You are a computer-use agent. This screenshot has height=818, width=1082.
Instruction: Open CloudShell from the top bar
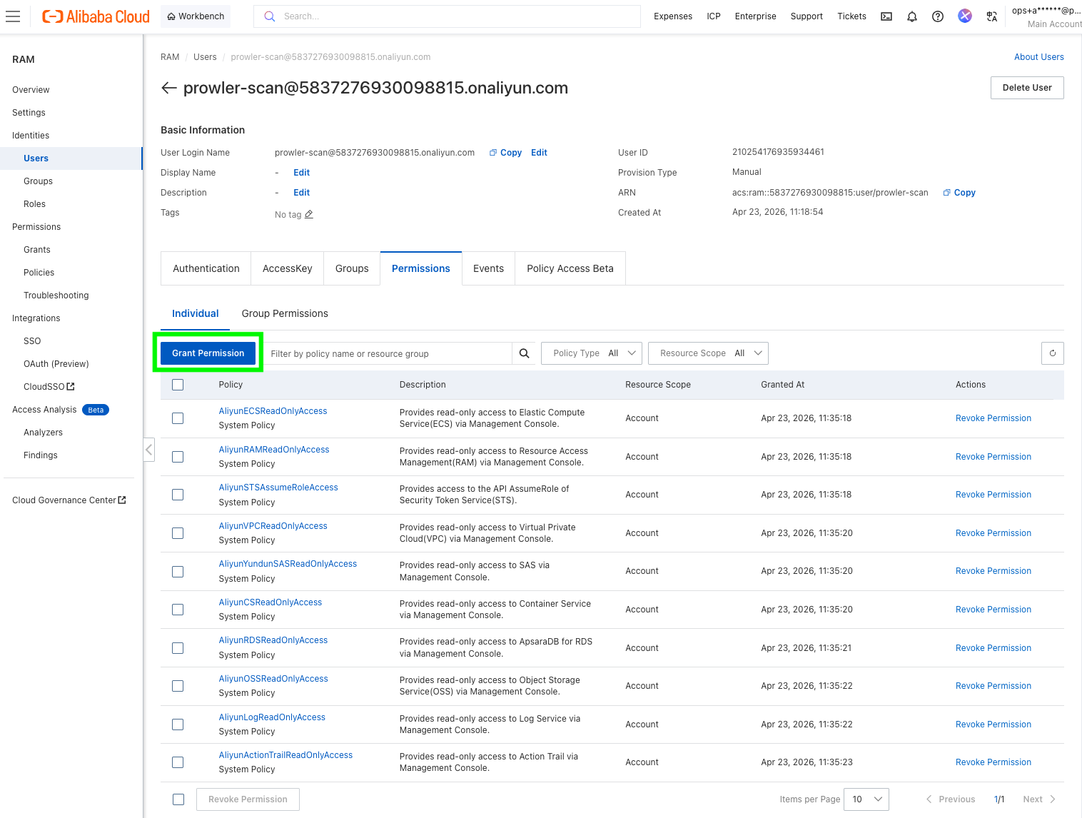click(x=886, y=16)
